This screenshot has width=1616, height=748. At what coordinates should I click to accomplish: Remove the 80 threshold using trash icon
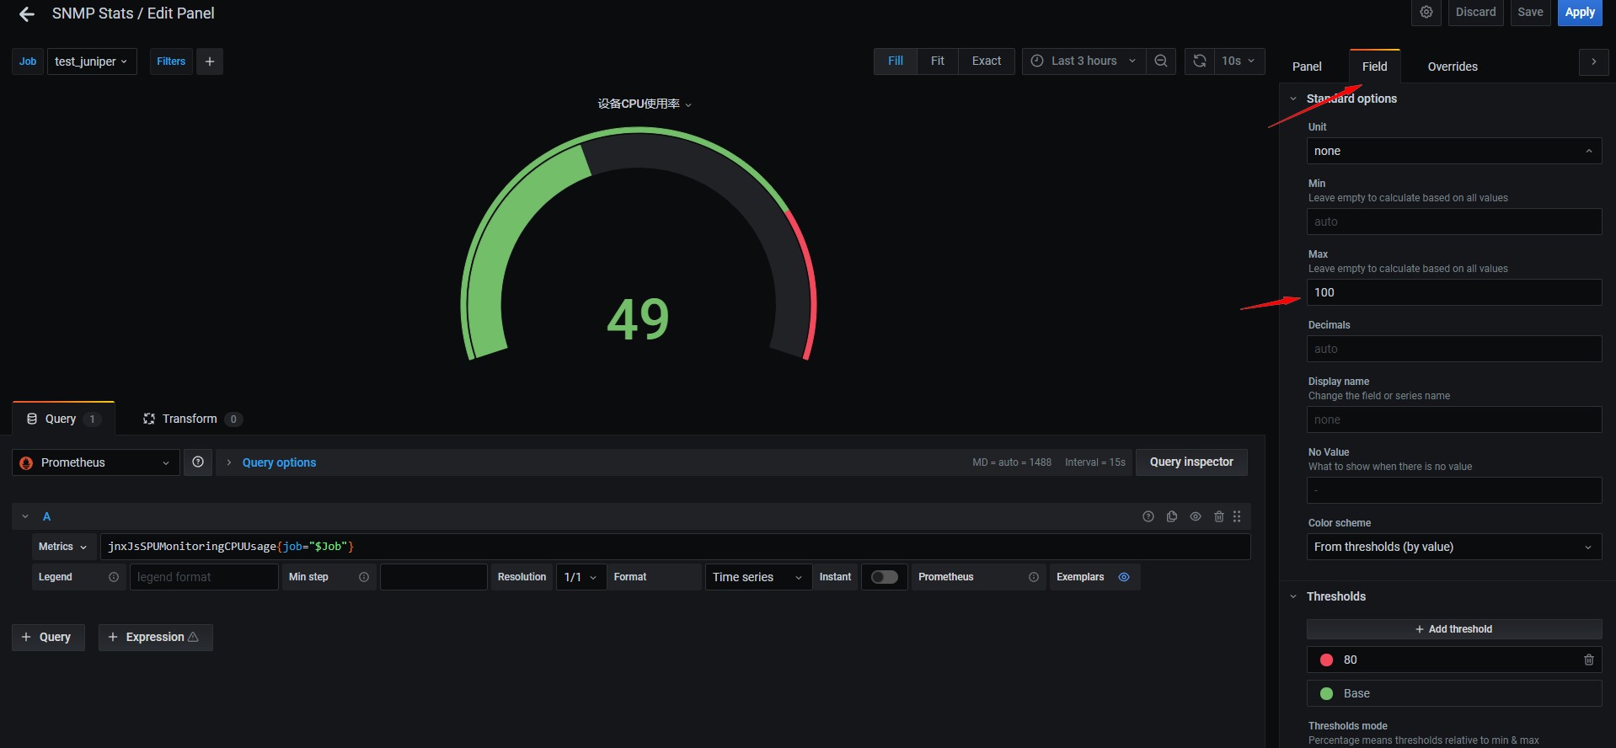coord(1588,660)
